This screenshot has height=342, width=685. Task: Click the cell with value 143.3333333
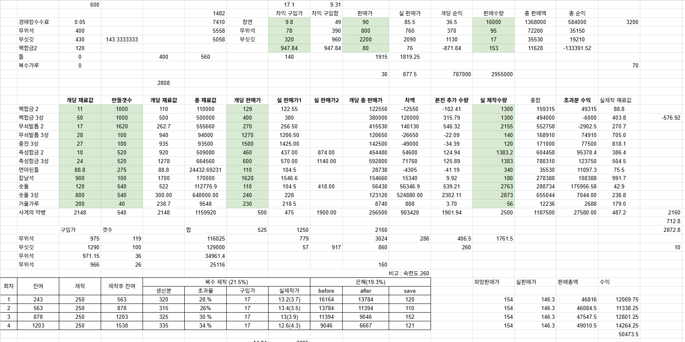(x=122, y=39)
